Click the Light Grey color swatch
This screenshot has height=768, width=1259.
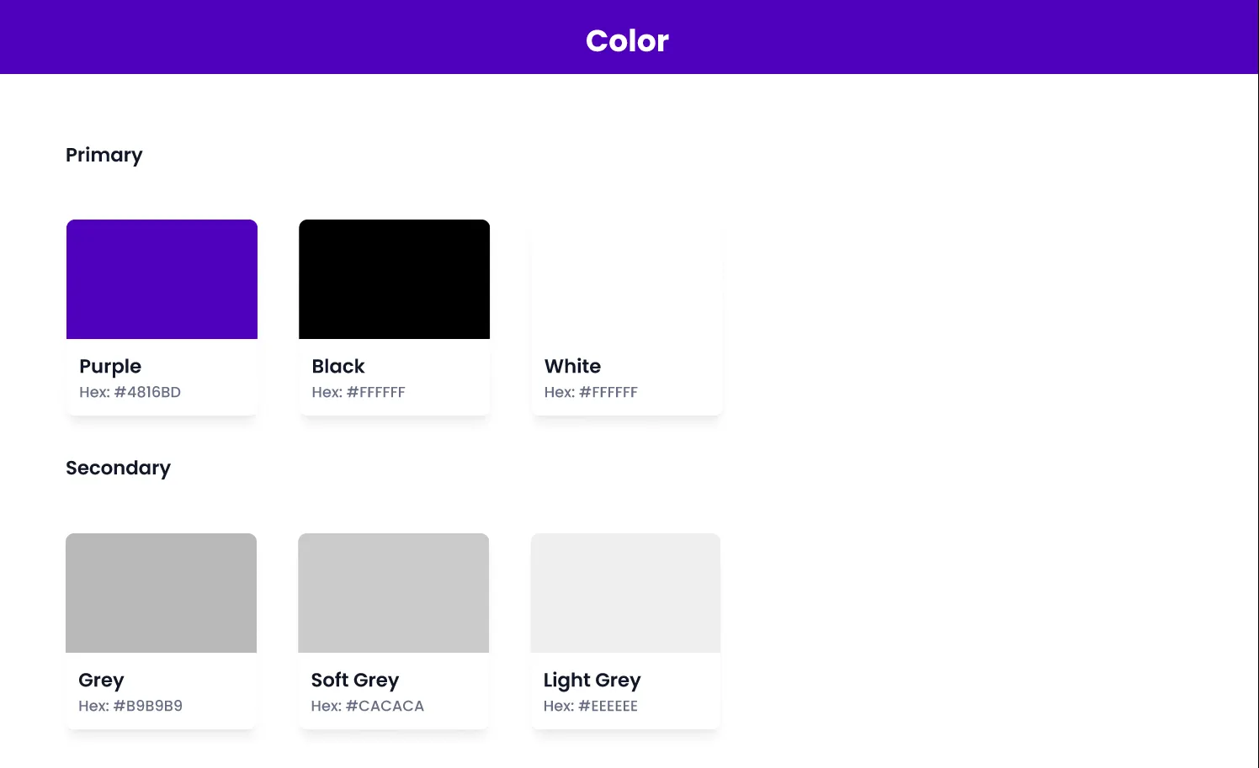625,593
